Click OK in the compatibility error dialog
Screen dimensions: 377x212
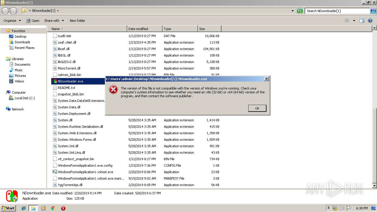pyautogui.click(x=257, y=108)
